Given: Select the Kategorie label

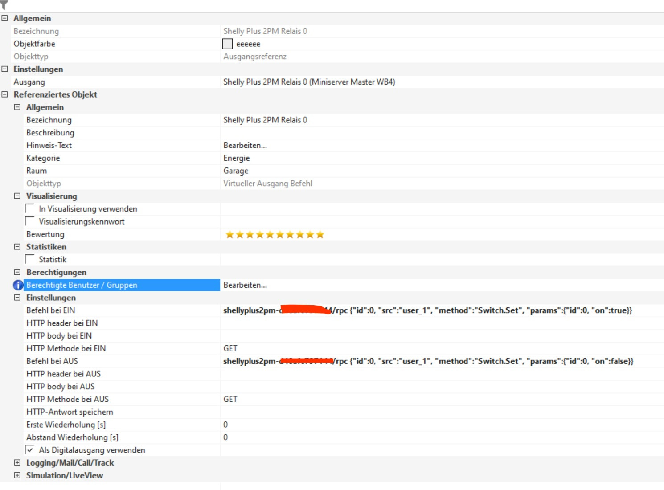Looking at the screenshot, I should click(43, 158).
